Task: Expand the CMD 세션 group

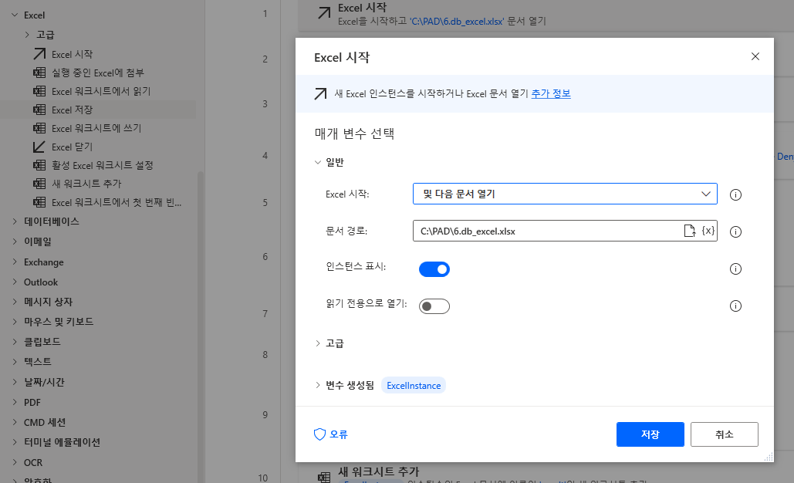Action: 15,422
